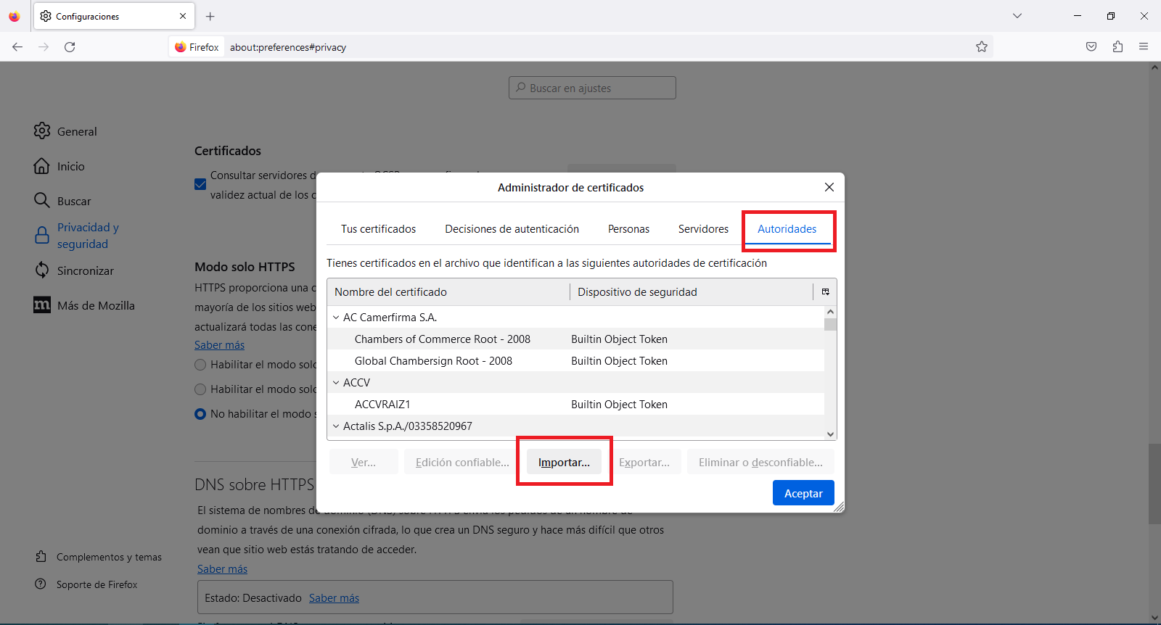Open Complementos y temas puzzle icon
The height and width of the screenshot is (625, 1161).
click(41, 556)
